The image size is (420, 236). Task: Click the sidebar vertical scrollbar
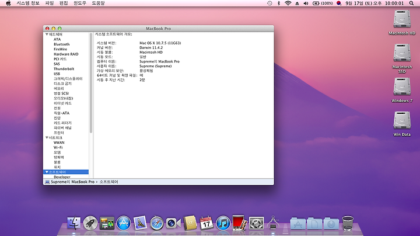(x=91, y=83)
